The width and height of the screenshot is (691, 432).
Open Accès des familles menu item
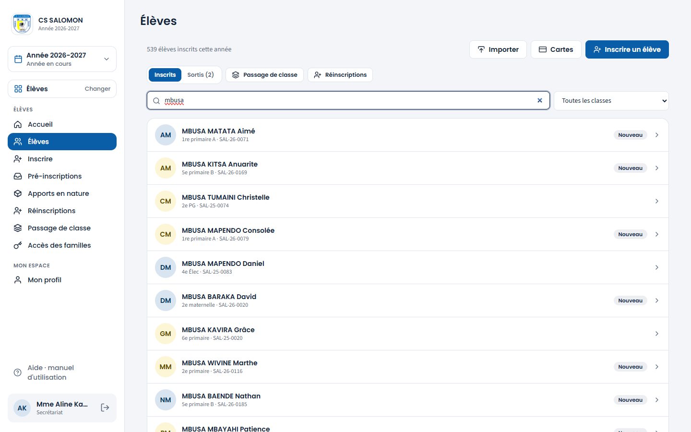[62, 245]
